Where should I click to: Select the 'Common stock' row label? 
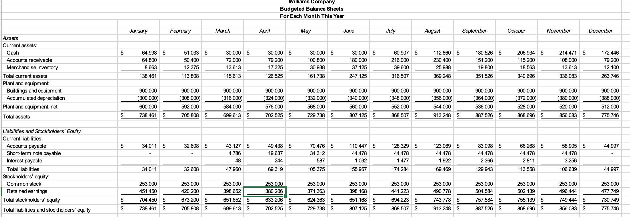pyautogui.click(x=24, y=184)
